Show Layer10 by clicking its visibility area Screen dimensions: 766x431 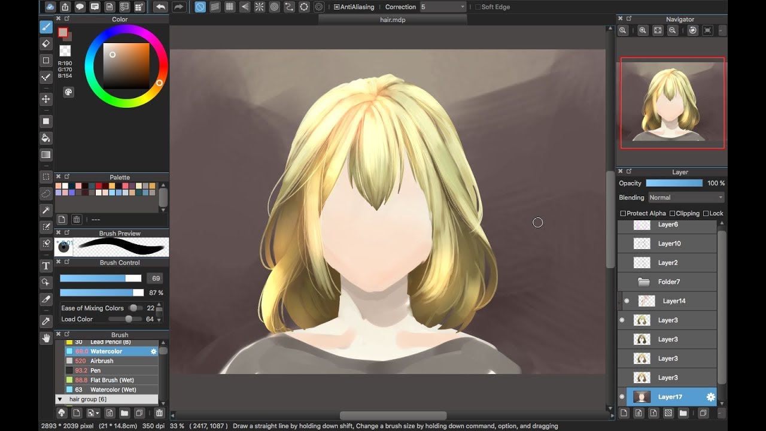(x=622, y=244)
